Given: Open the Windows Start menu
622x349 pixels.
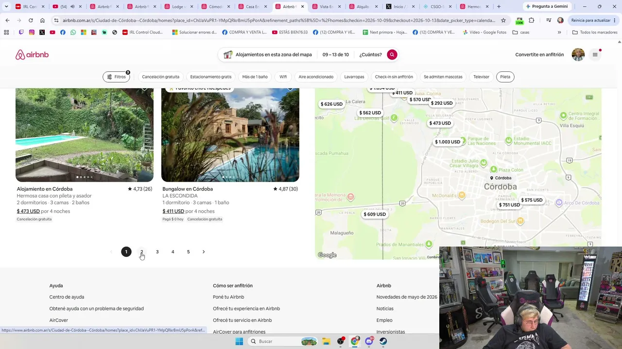Looking at the screenshot, I should pyautogui.click(x=239, y=341).
